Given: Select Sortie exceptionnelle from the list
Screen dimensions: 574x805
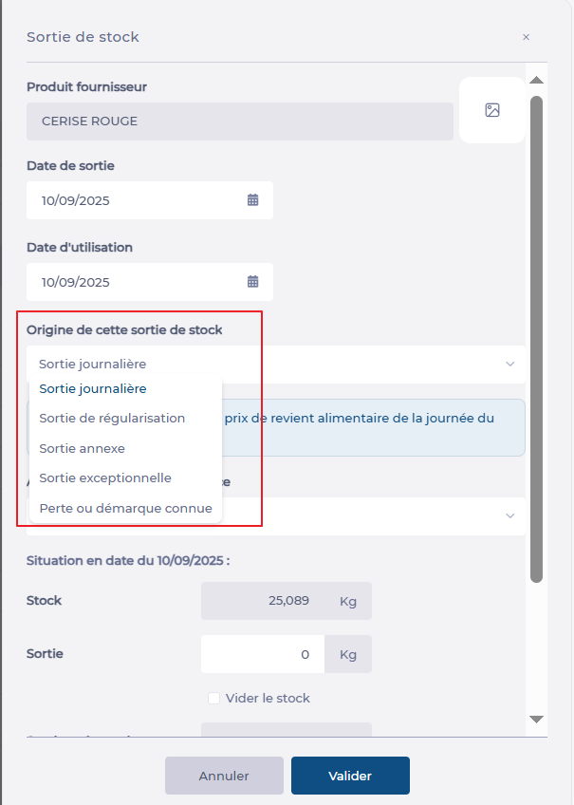Looking at the screenshot, I should point(105,477).
